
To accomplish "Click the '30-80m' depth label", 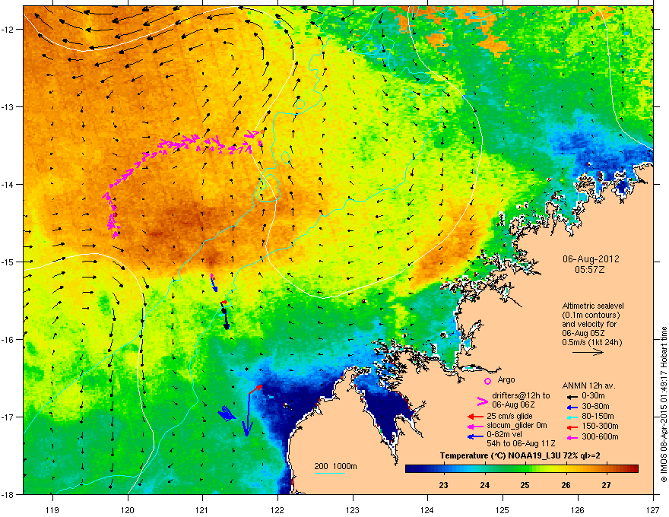I will coord(595,406).
